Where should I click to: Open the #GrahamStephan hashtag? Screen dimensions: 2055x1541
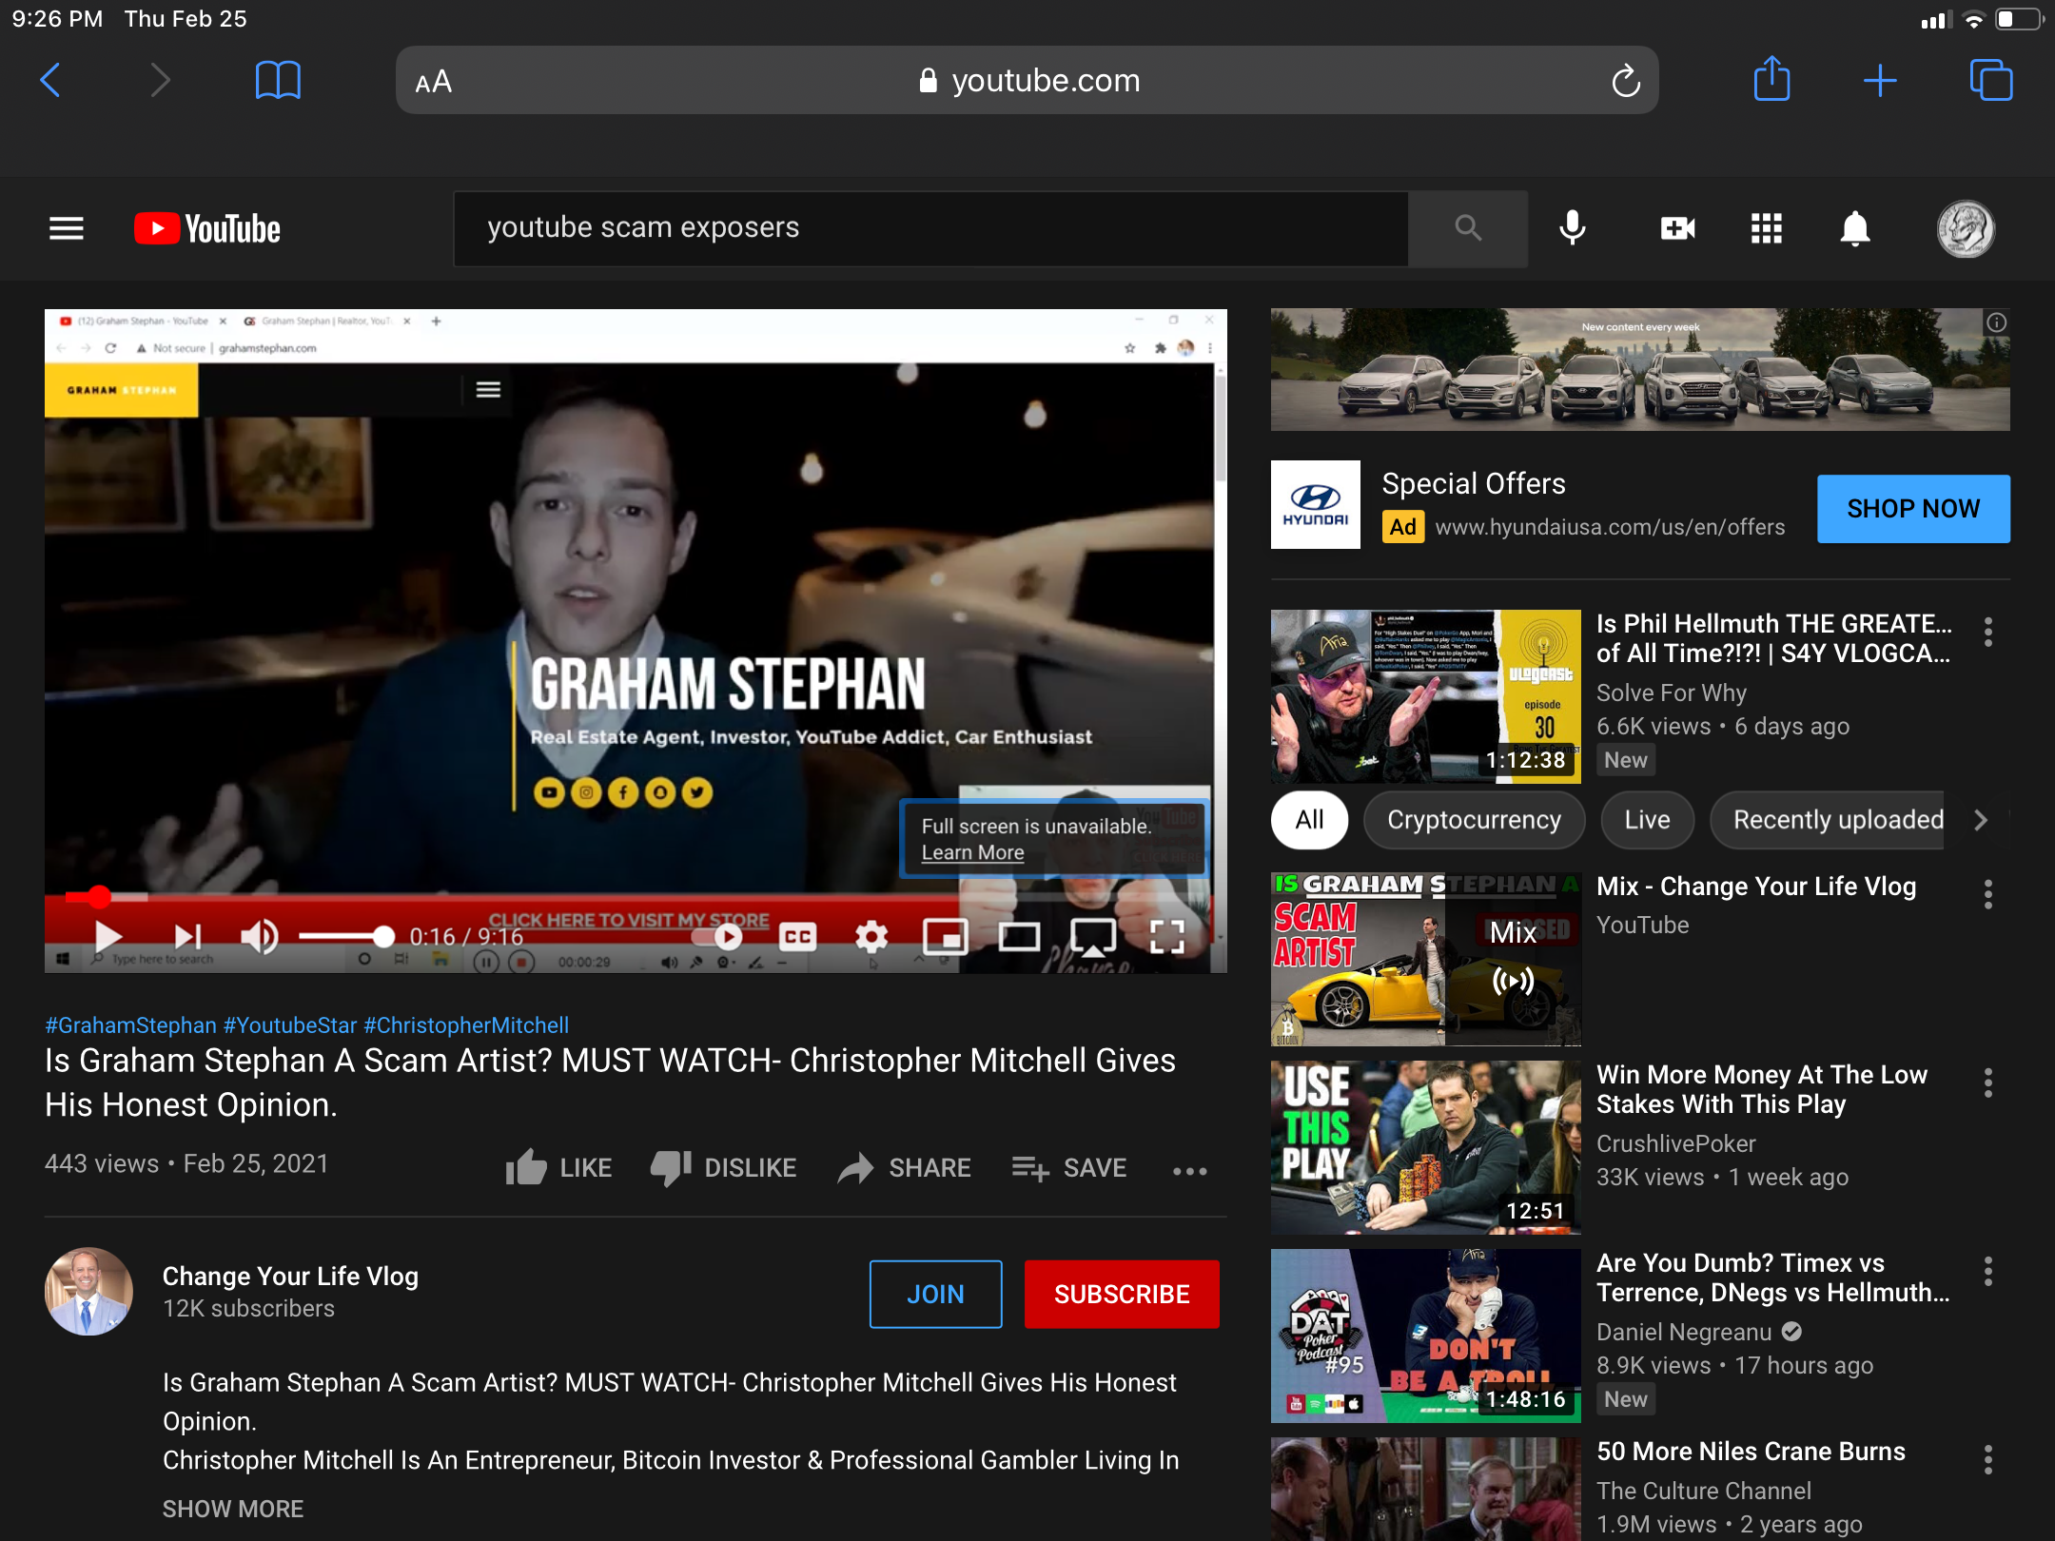131,1024
